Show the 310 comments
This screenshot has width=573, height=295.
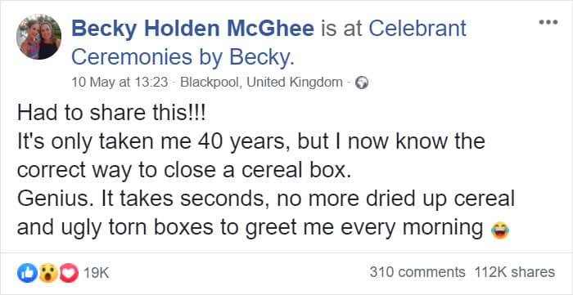417,272
